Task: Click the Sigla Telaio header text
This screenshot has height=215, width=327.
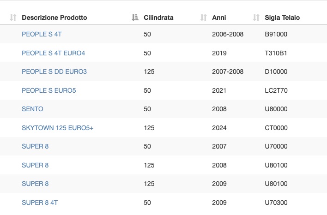Action: (282, 18)
